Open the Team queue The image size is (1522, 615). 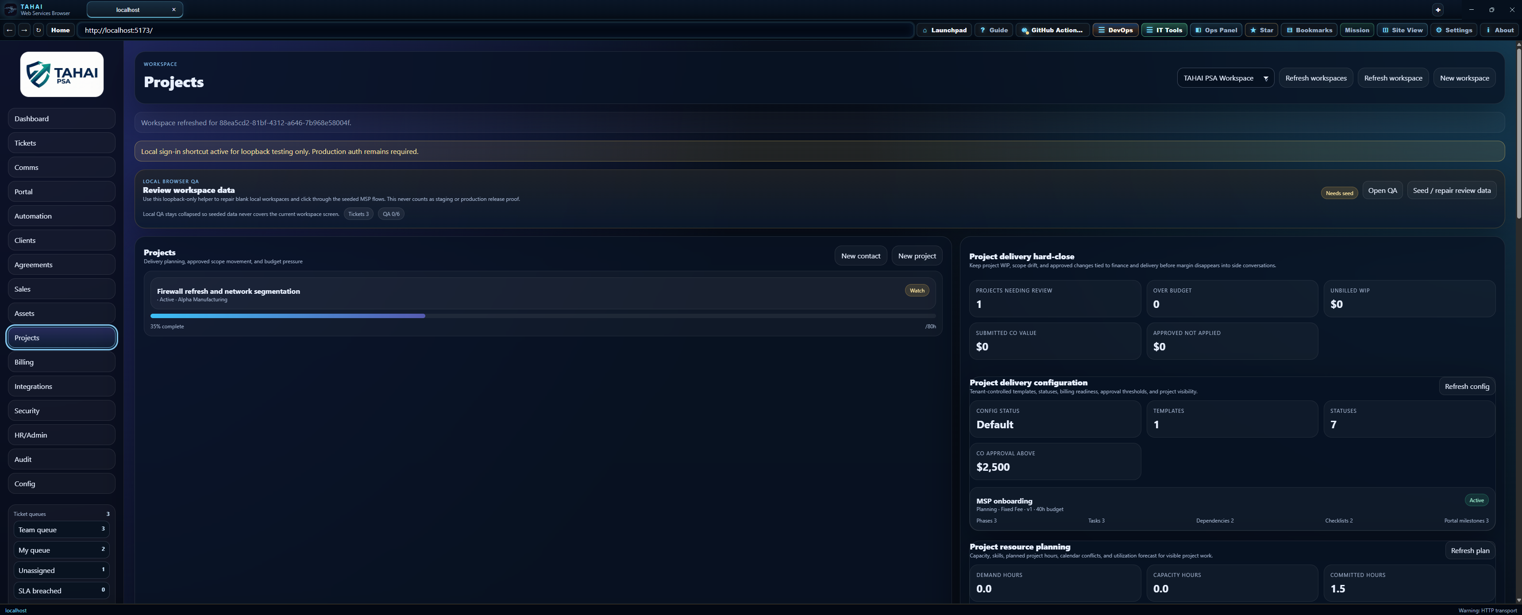click(x=62, y=529)
